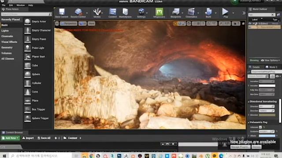
Task: Start Play in the editor
Action: pos(225,13)
